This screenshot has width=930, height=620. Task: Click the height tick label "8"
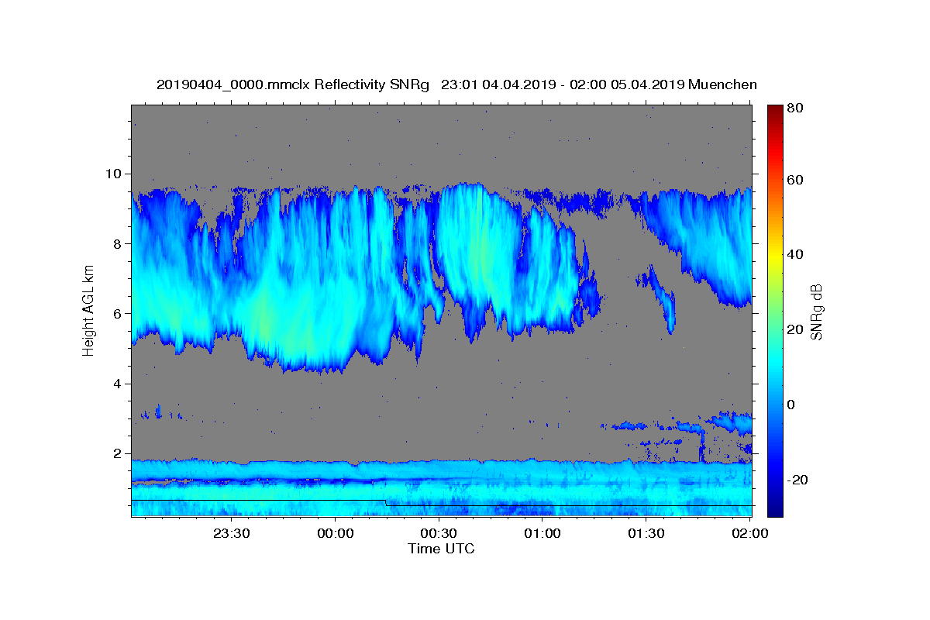point(119,243)
